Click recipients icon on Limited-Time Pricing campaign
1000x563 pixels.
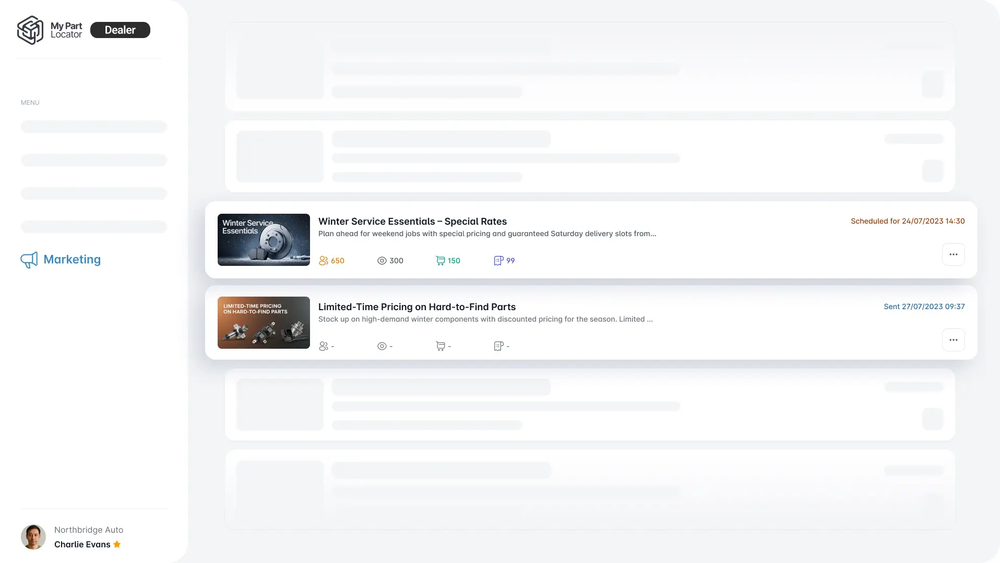tap(323, 346)
